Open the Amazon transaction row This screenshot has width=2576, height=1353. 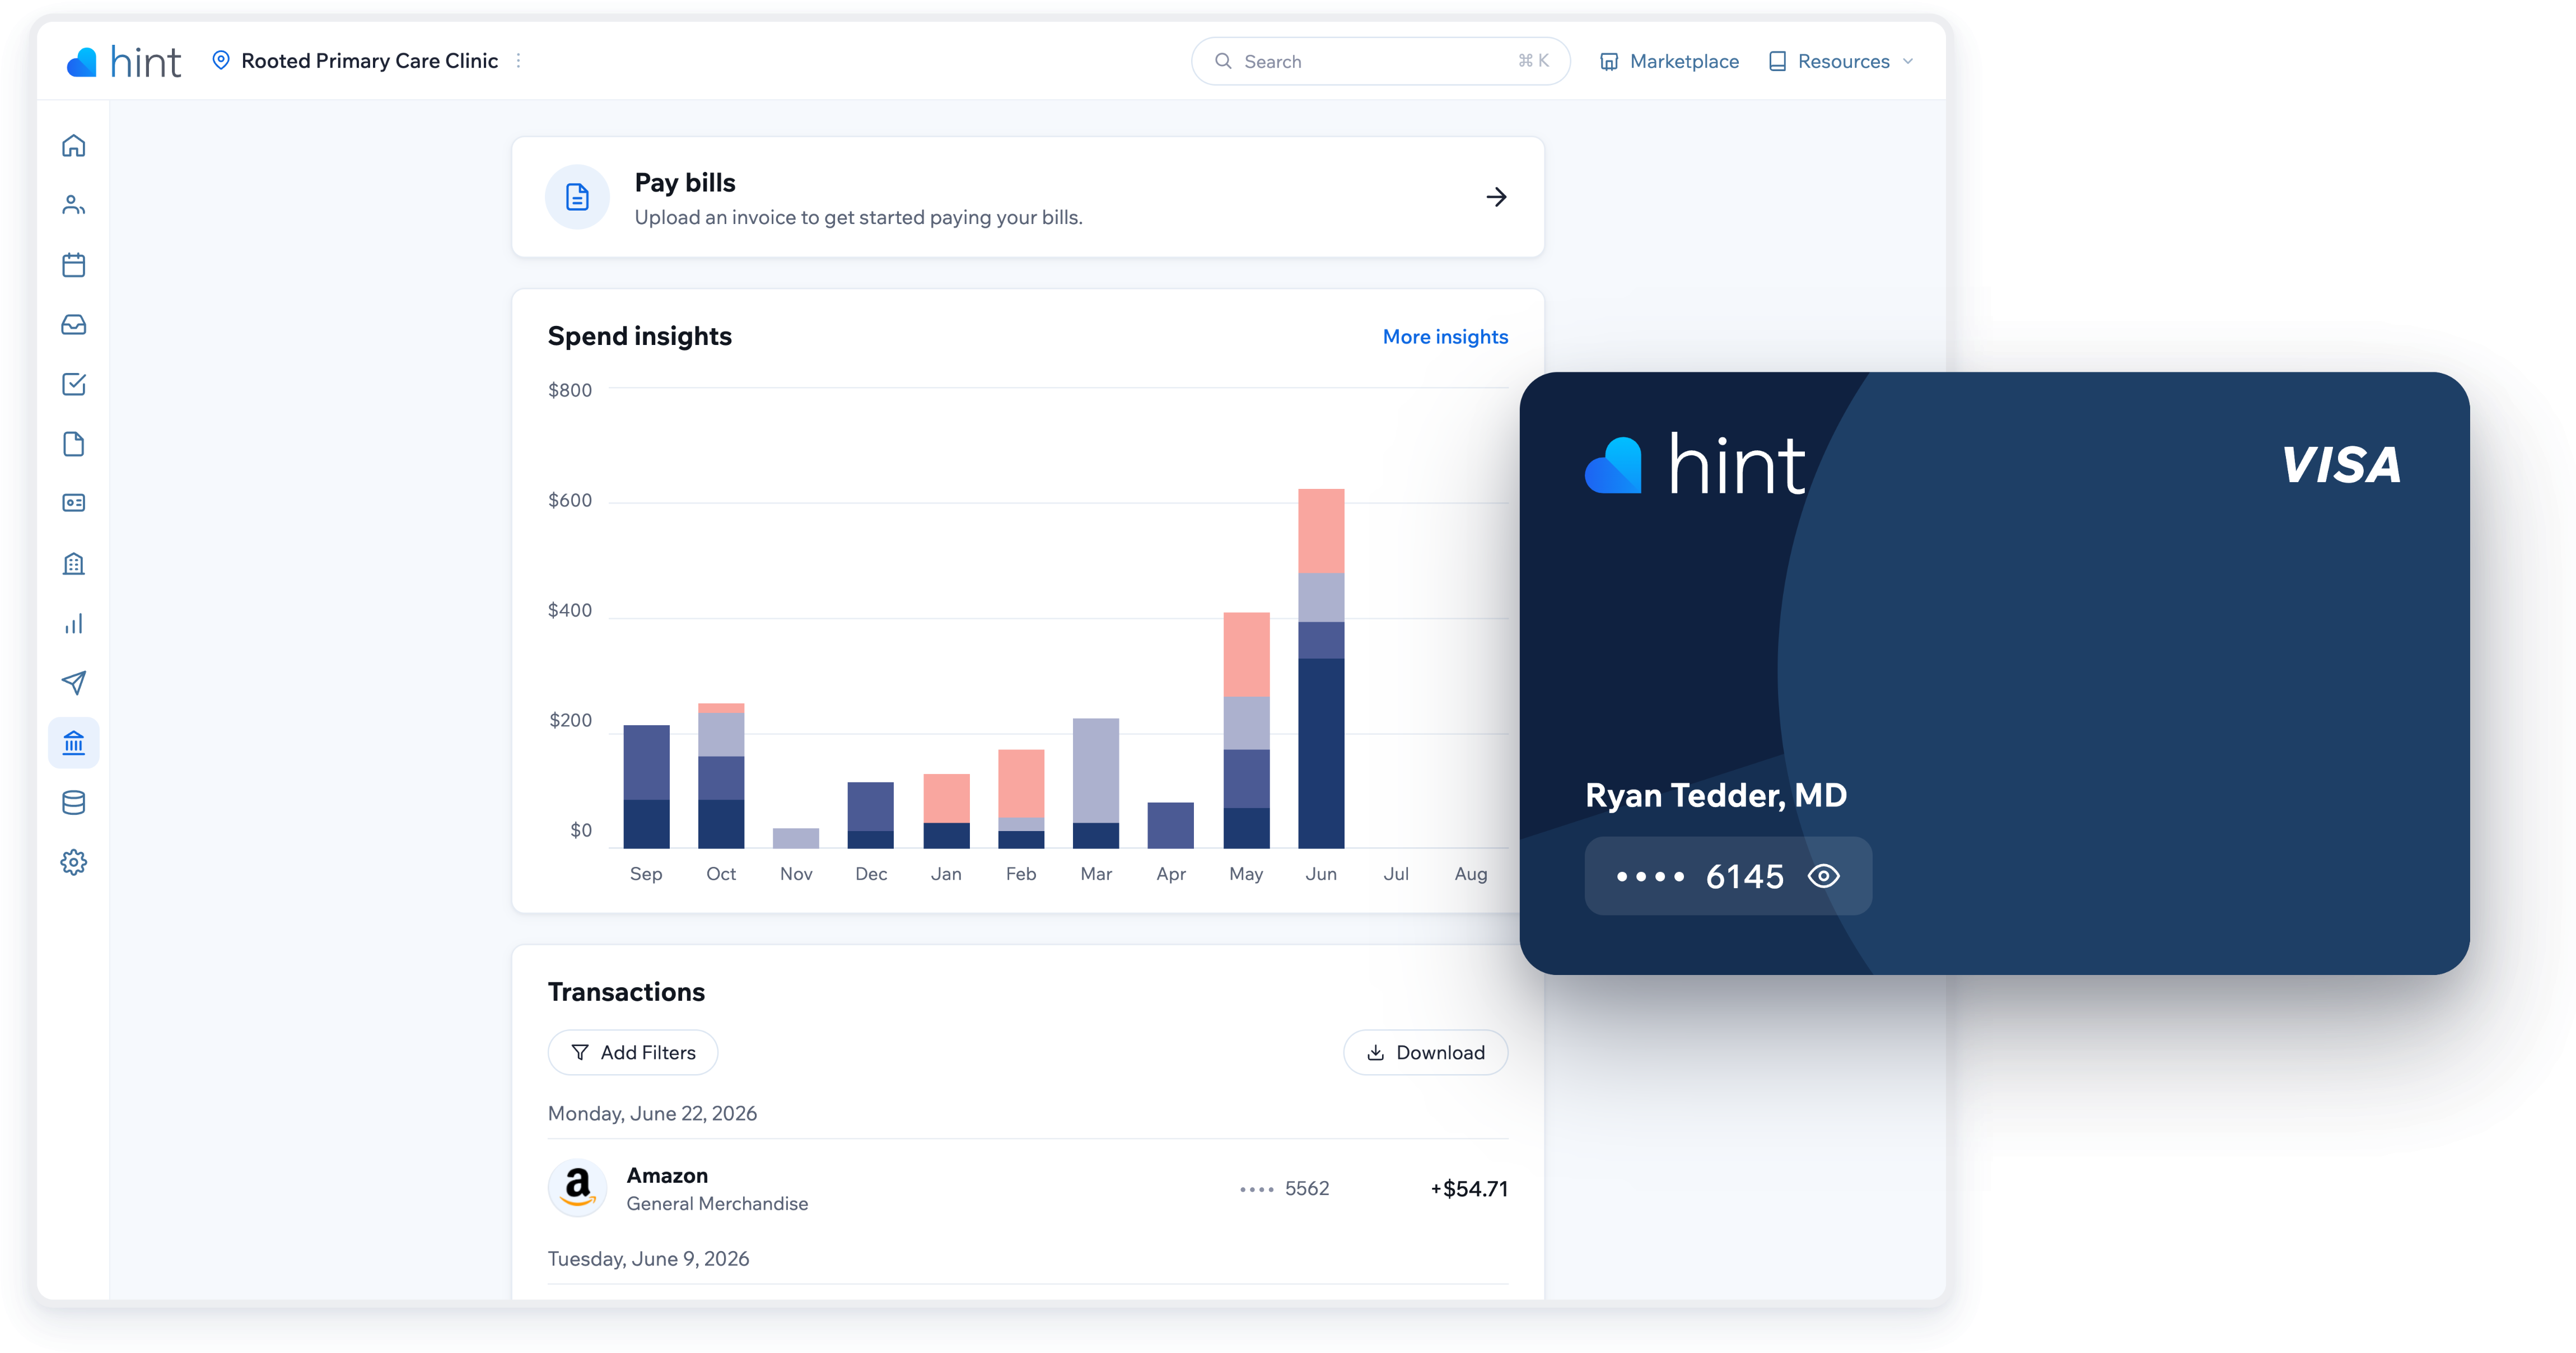[1028, 1188]
